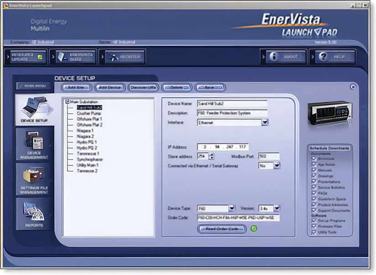Viewport: 376px width, 275px height.
Task: Toggle the Brochures checkbox
Action: pos(313,159)
